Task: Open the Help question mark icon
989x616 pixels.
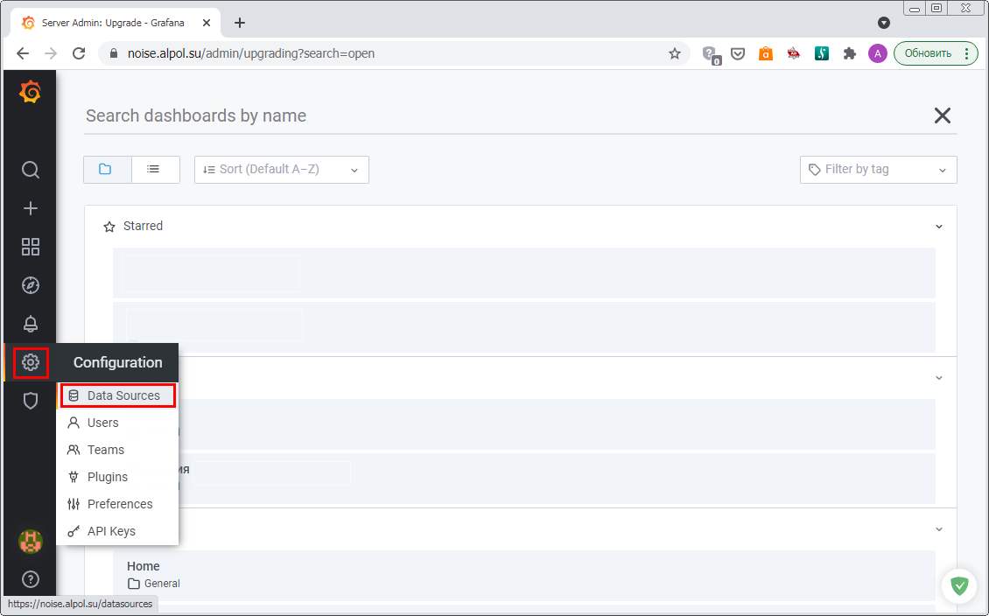Action: click(31, 578)
